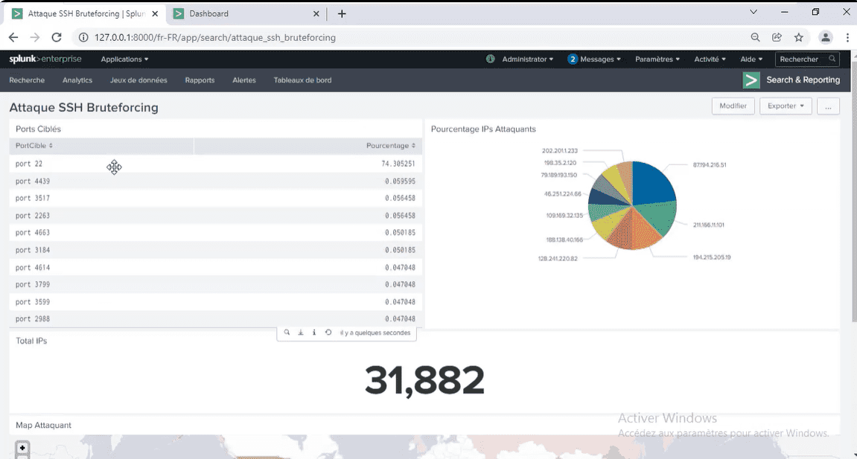The image size is (857, 459).
Task: Bookmark this page with star icon
Action: (x=798, y=38)
